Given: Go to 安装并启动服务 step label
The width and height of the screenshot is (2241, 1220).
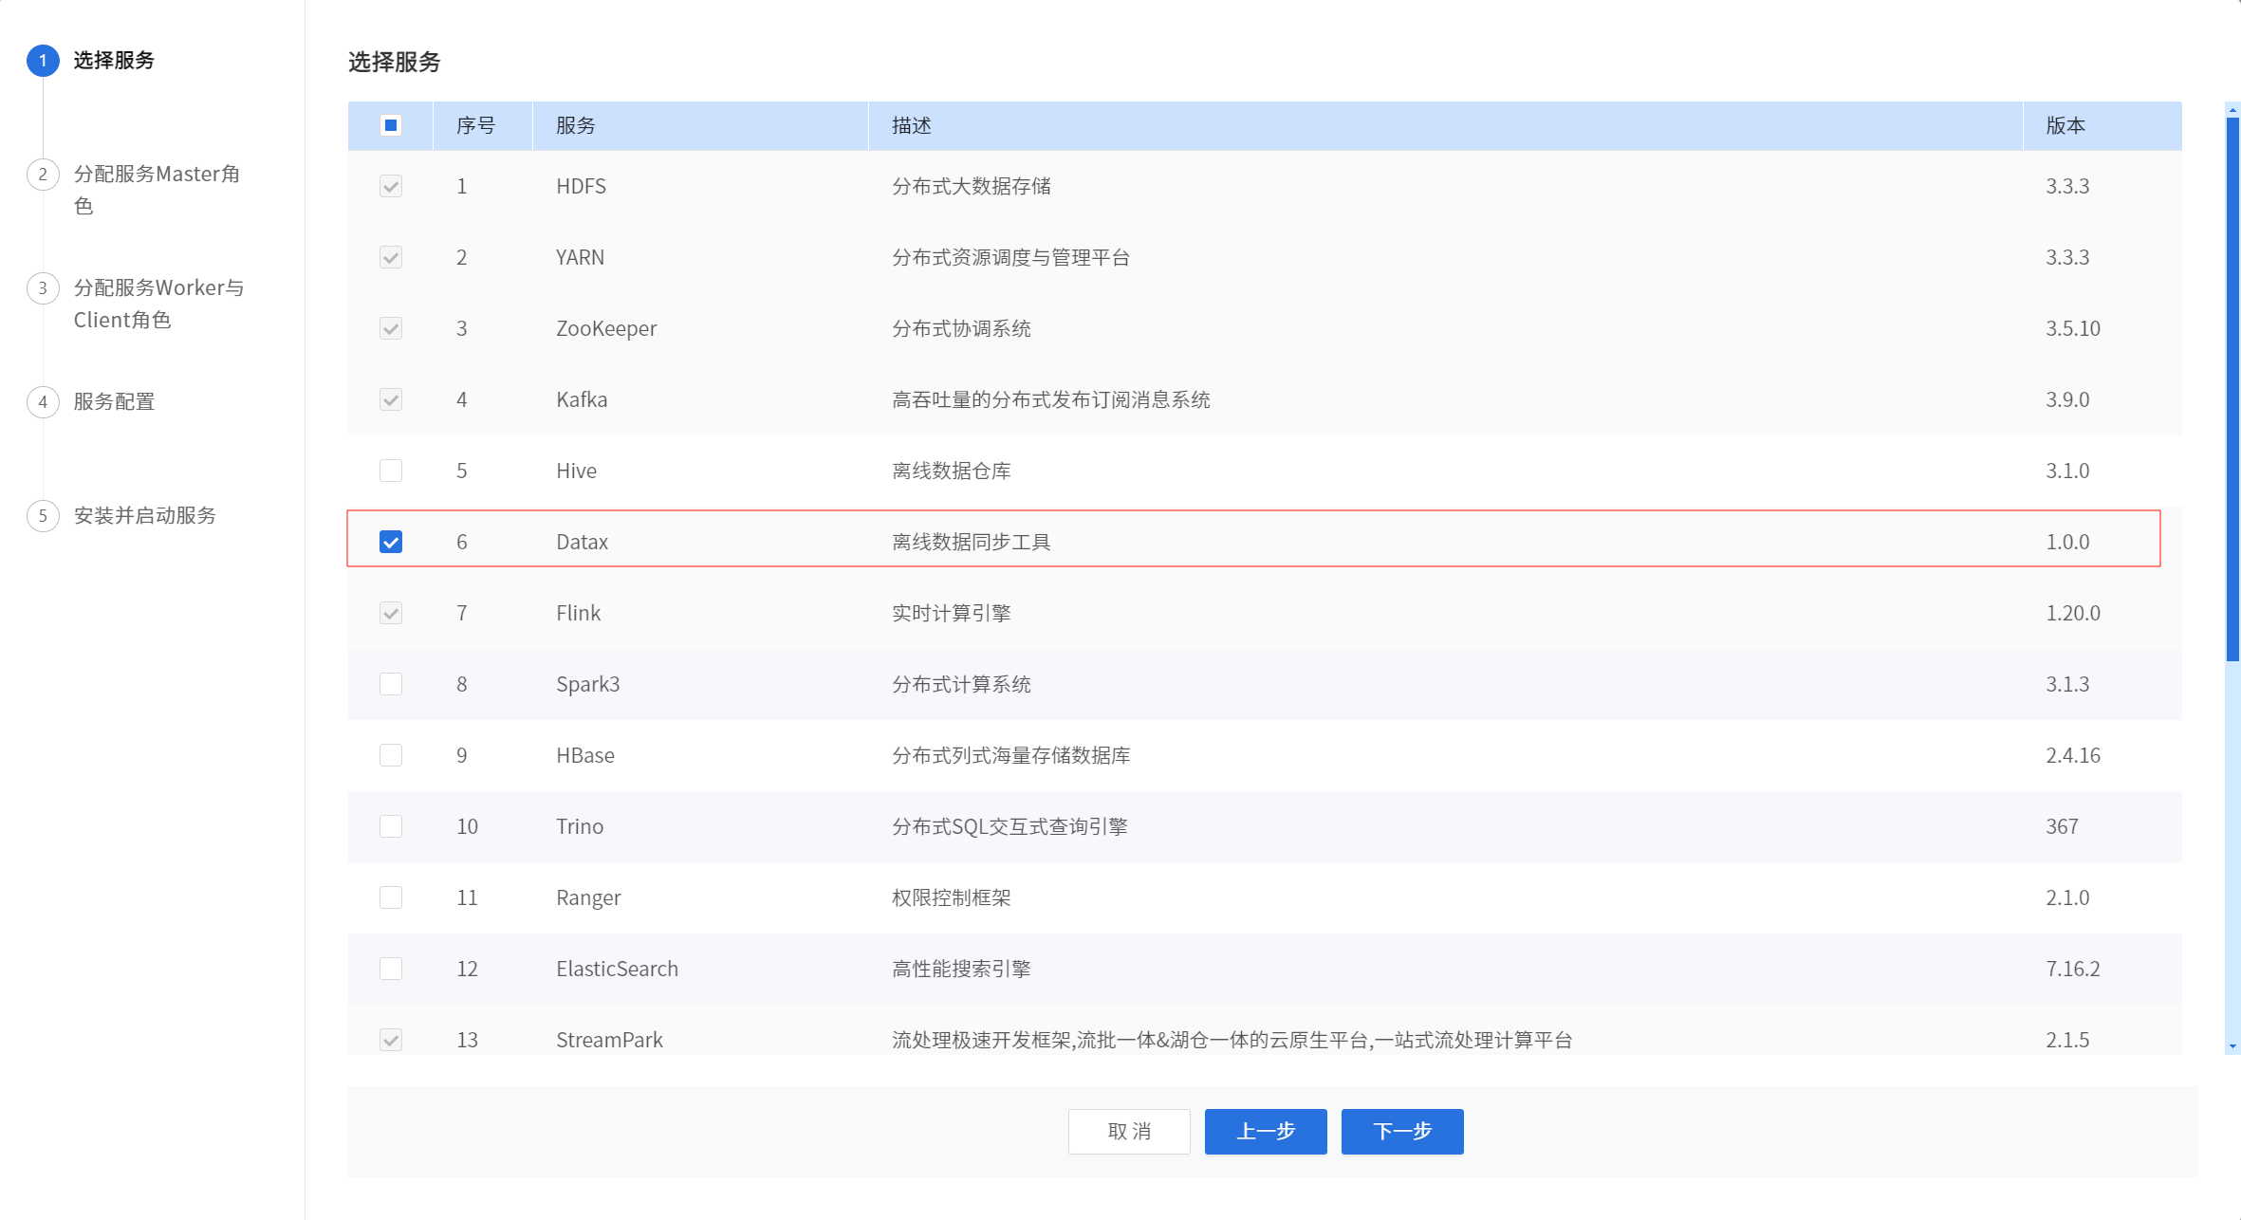Looking at the screenshot, I should click(x=144, y=516).
